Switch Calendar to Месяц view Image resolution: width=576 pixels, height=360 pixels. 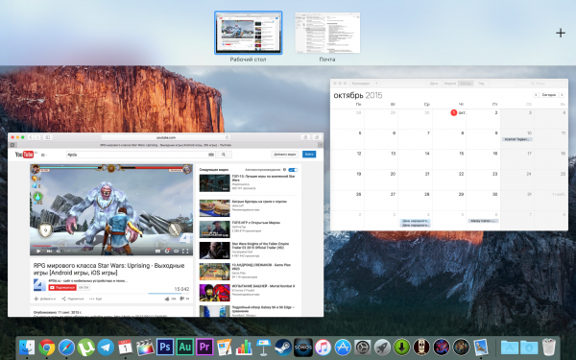(x=466, y=84)
